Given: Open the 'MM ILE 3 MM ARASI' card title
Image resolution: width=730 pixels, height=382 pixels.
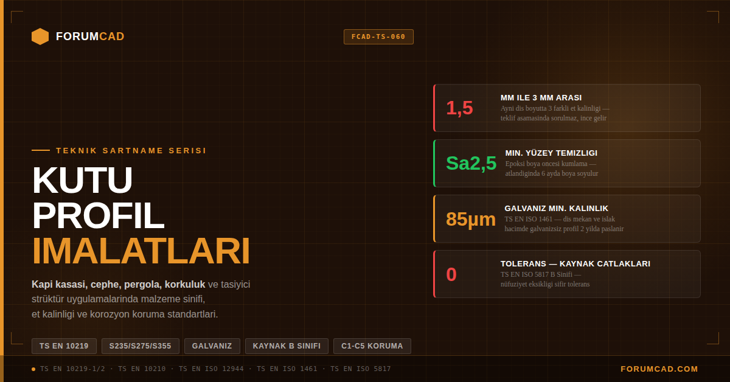Looking at the screenshot, I should (x=541, y=97).
